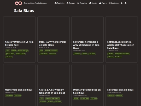
Task: Click Sala Biaus tag in Oesterheld card
Action: [18, 96]
